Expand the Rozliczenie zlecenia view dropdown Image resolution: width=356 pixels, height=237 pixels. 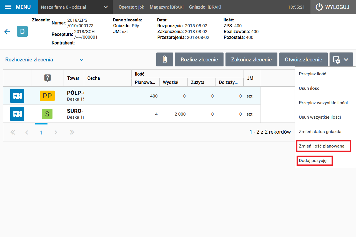tap(44, 60)
